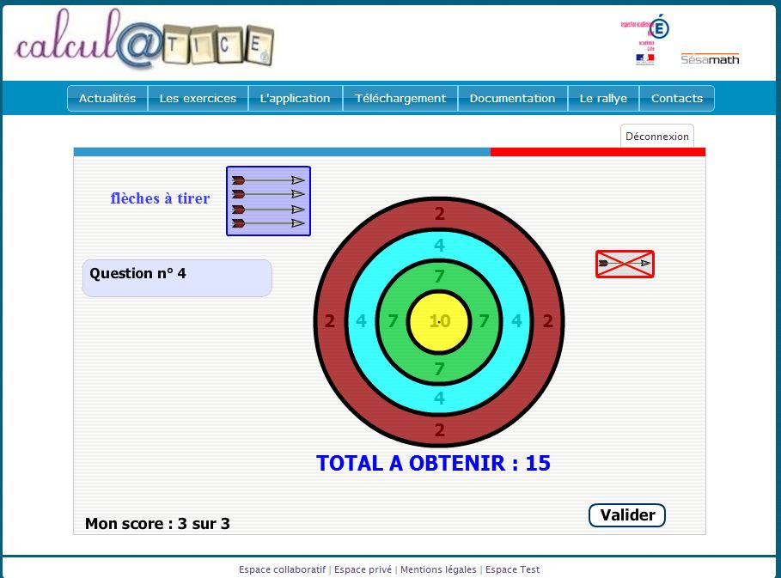This screenshot has height=578, width=781.
Task: Go to the Le rallye page
Action: click(603, 99)
